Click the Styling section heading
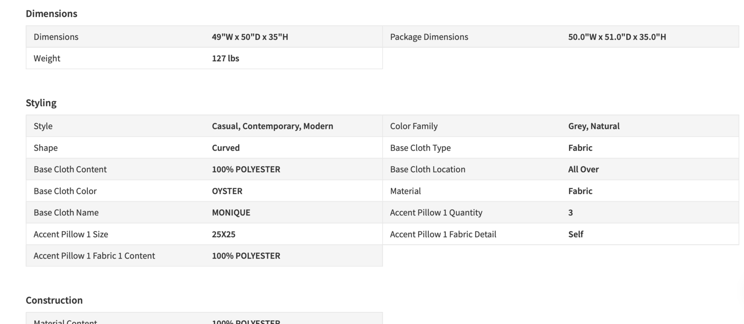The image size is (744, 324). (x=41, y=103)
